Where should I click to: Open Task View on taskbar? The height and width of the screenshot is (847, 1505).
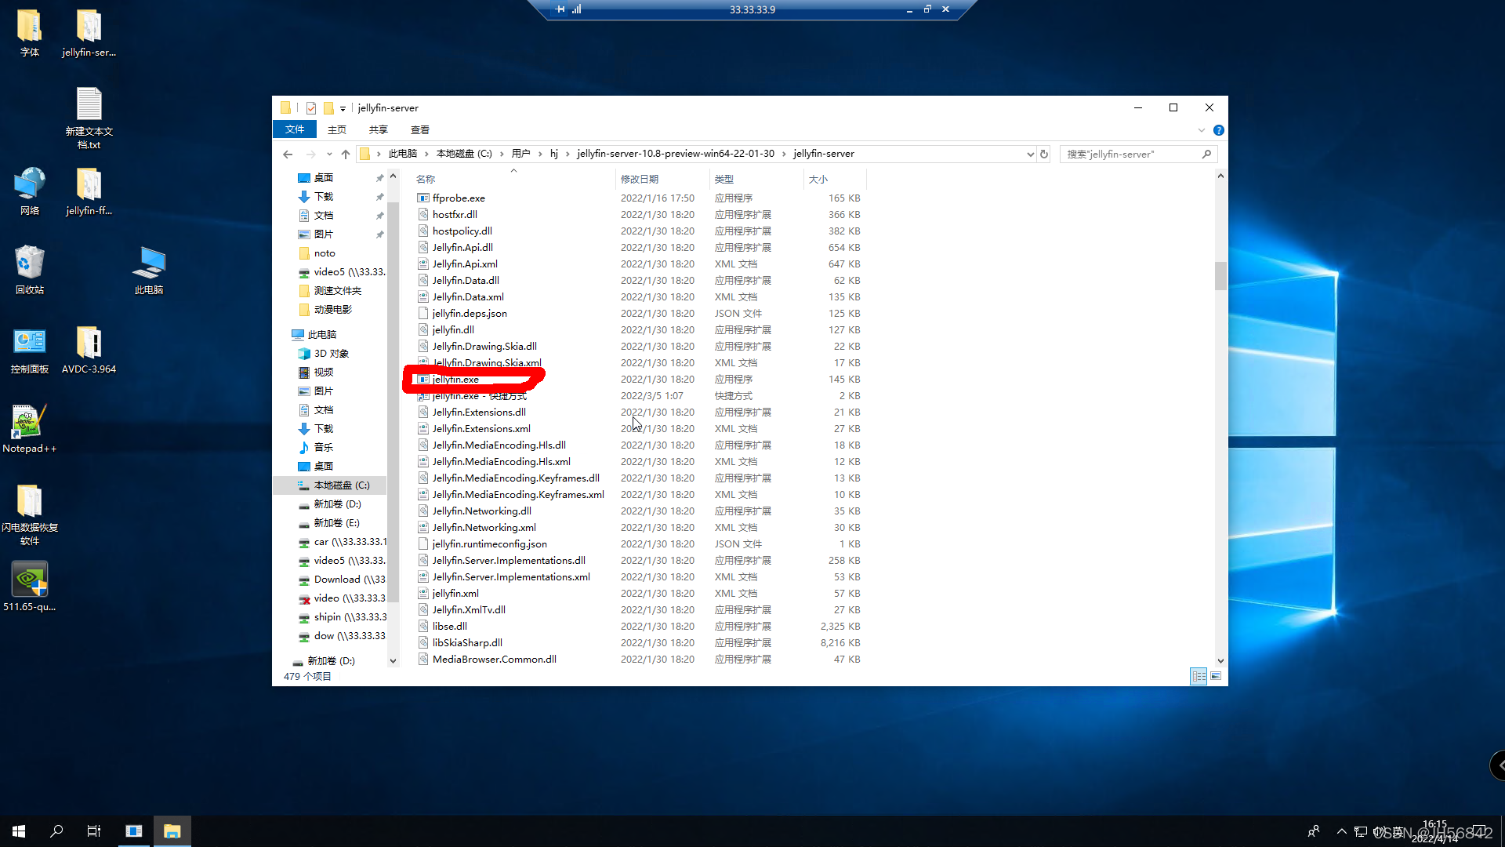94,831
